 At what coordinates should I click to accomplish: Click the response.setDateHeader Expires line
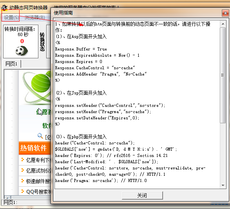coord(97,118)
